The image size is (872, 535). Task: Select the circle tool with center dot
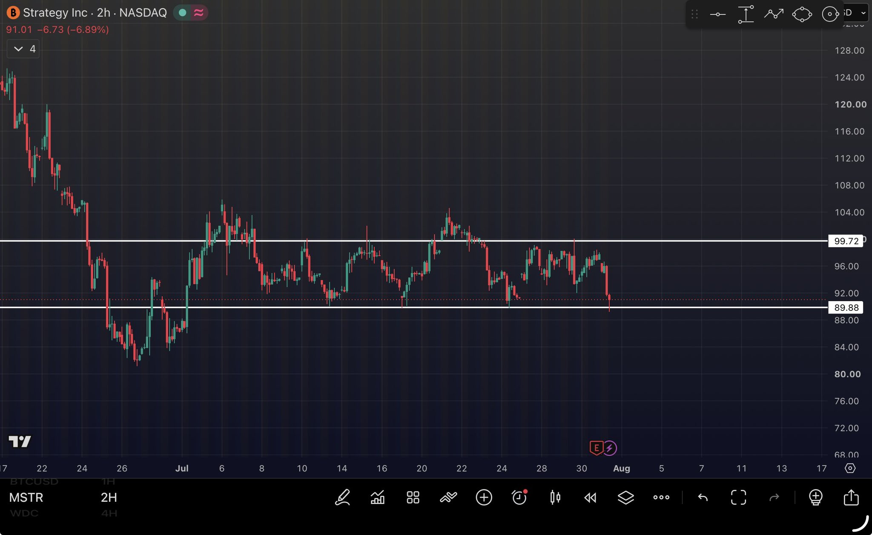click(830, 14)
